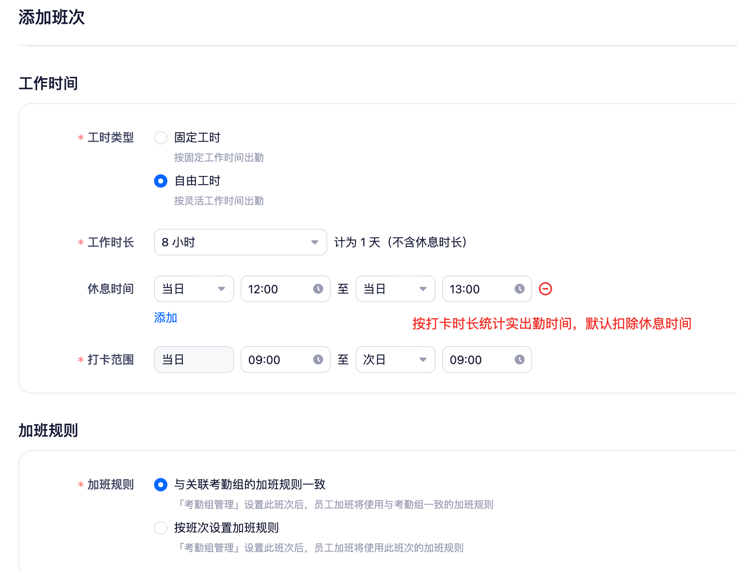Open break start day 当日 dropdown
This screenshot has width=737, height=570.
(x=194, y=289)
